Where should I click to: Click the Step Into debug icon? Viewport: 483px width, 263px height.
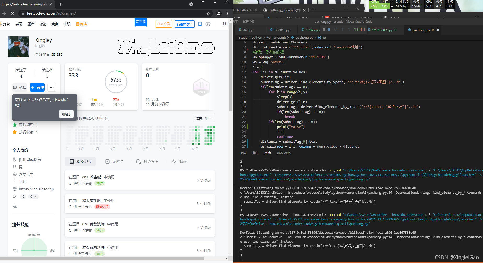click(342, 30)
